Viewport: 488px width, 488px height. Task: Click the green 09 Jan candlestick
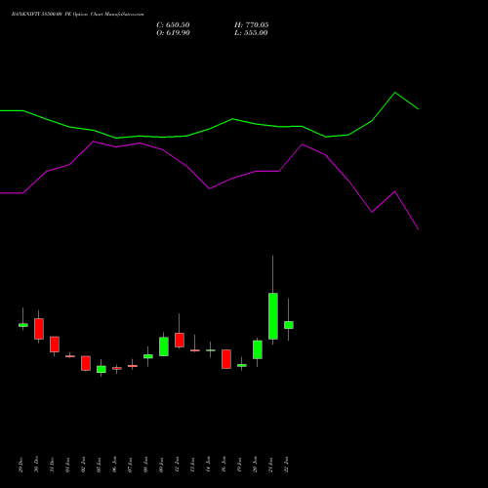tap(164, 346)
